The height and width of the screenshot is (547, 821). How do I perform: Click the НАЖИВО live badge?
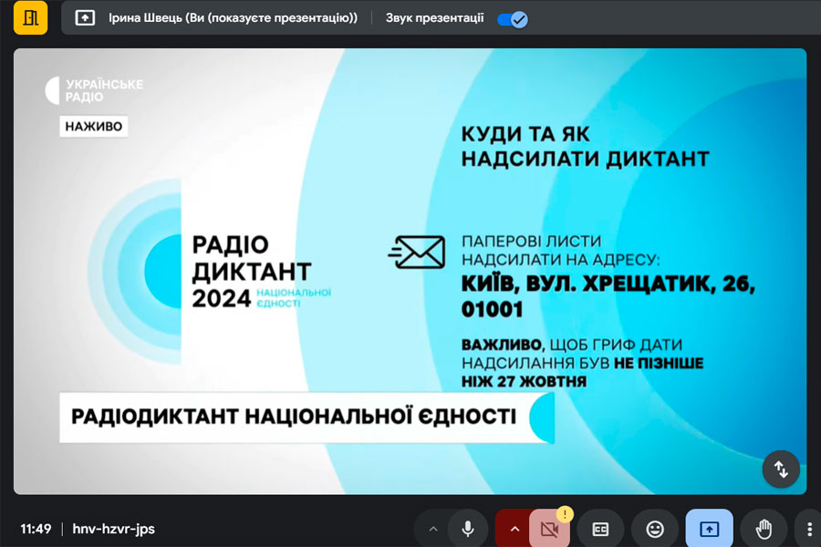[x=95, y=127]
